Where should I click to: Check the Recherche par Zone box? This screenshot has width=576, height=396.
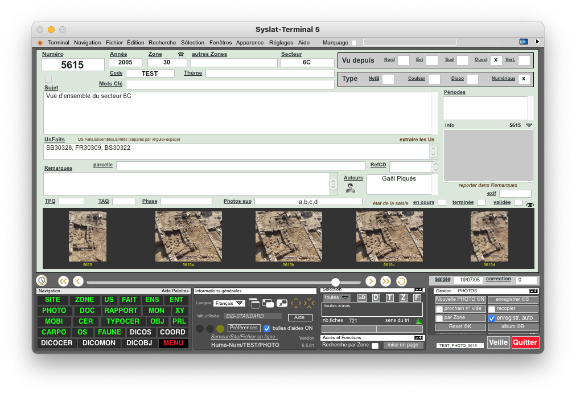pyautogui.click(x=375, y=346)
